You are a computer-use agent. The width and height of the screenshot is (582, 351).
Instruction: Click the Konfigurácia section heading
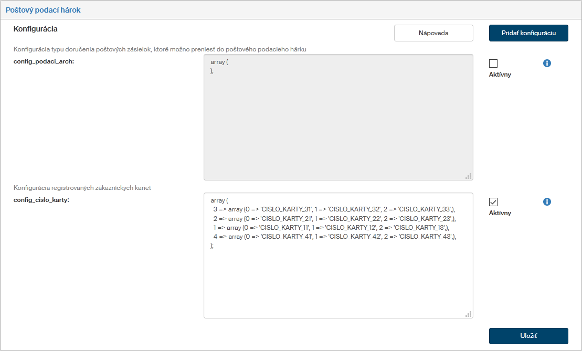click(x=35, y=28)
